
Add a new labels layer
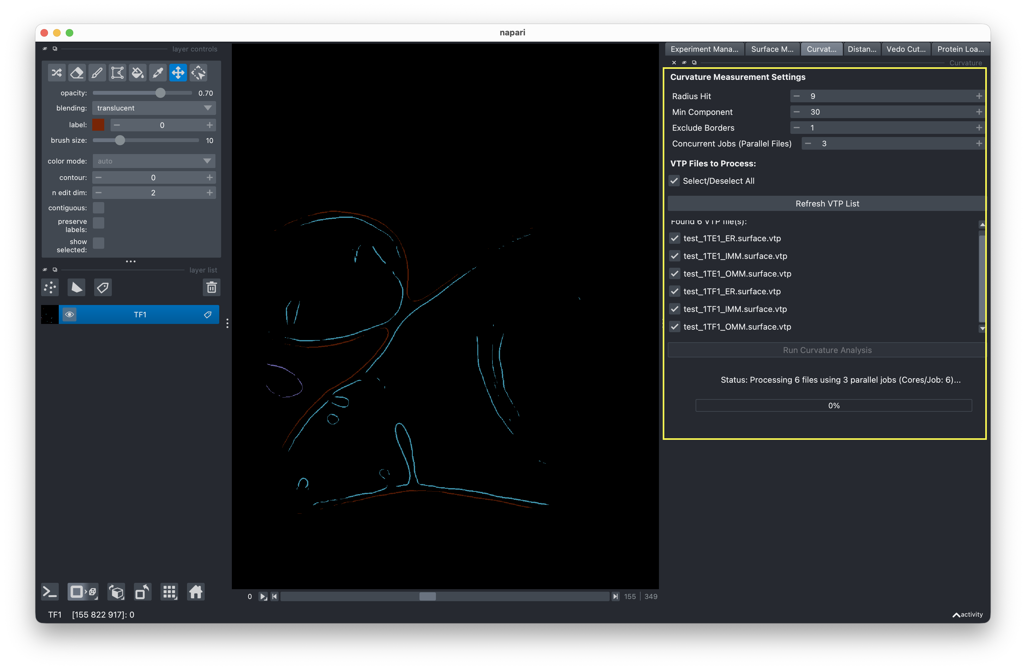point(103,287)
